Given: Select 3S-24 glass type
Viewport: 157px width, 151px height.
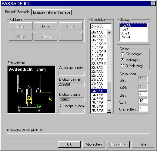Looking at the screenshot, I should pos(133,33).
